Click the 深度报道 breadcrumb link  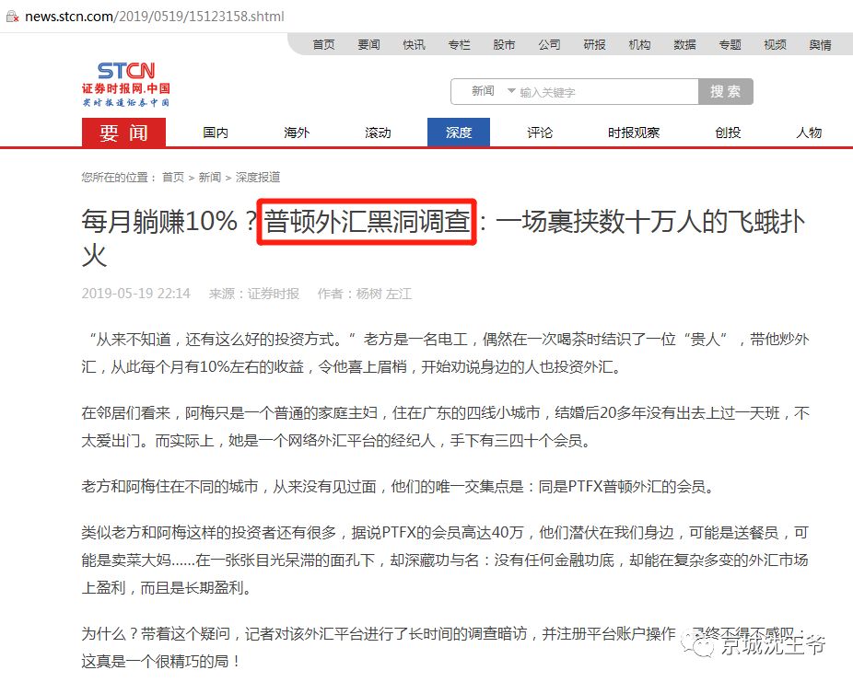(x=258, y=177)
